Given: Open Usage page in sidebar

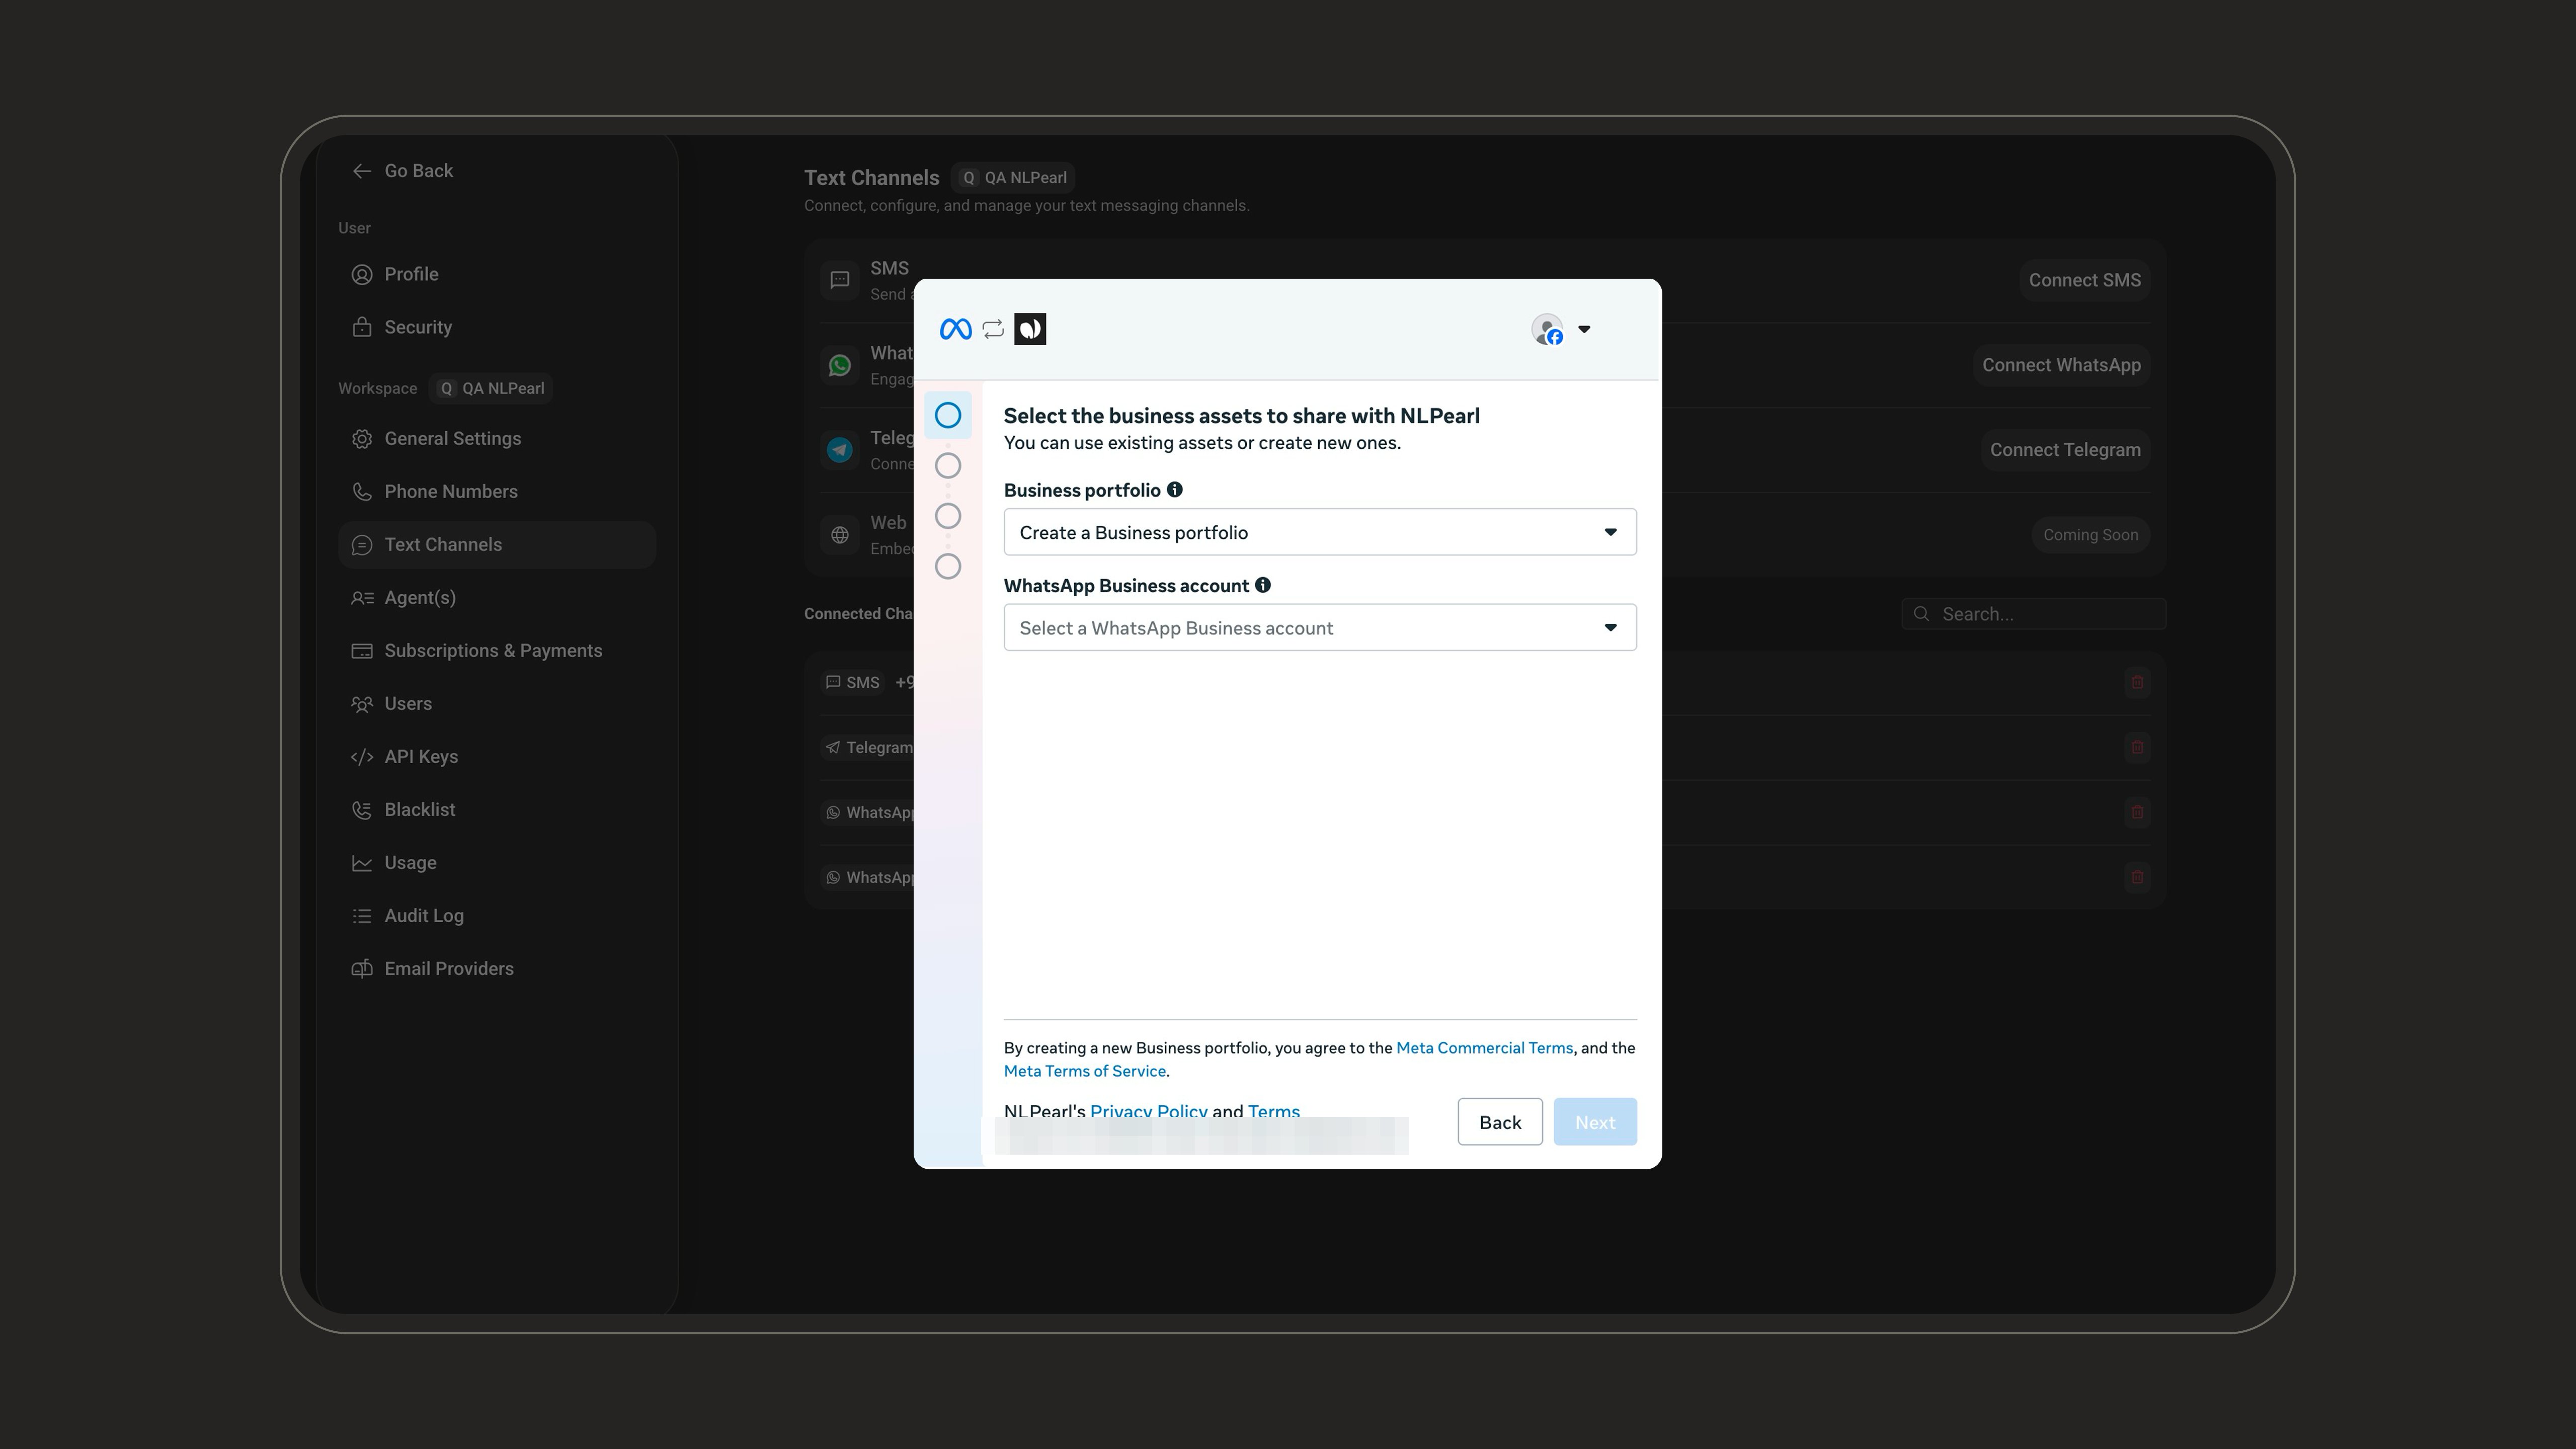Looking at the screenshot, I should [497, 862].
